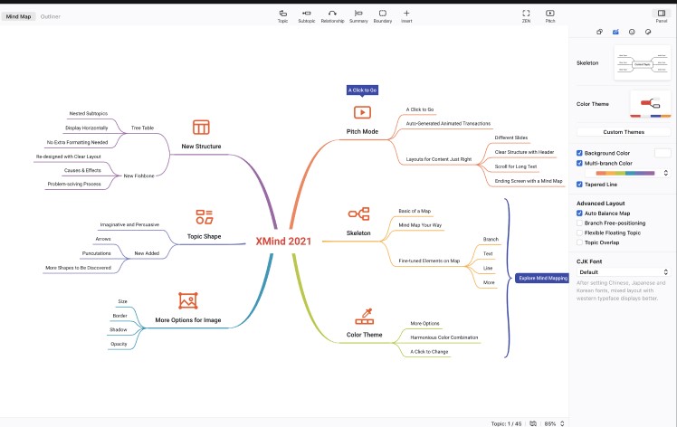Select the New Fishbone topic
Image resolution: width=677 pixels, height=427 pixels.
pos(138,176)
